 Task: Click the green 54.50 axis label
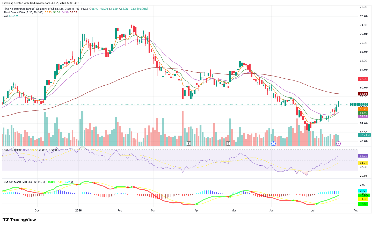tap(363, 113)
